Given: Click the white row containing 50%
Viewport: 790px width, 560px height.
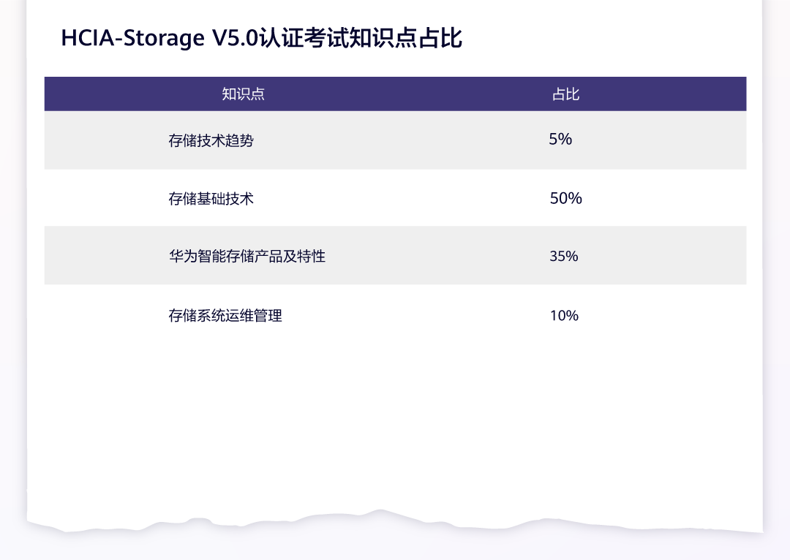Looking at the screenshot, I should 396,198.
